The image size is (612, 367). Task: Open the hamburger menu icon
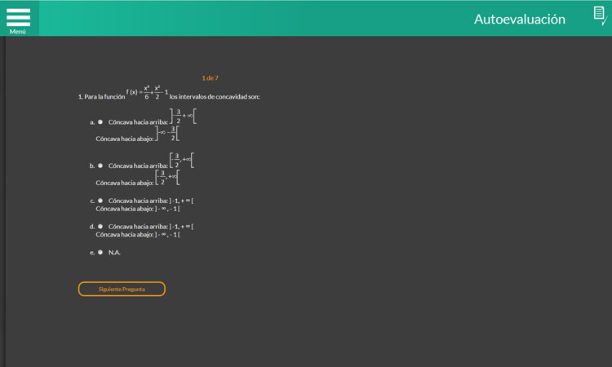pyautogui.click(x=18, y=16)
